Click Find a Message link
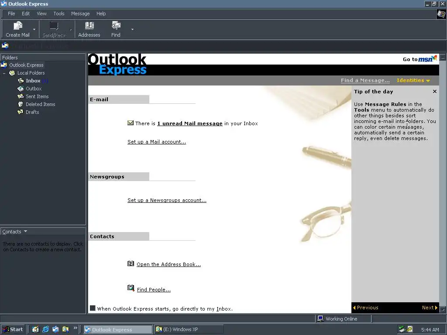Image resolution: width=447 pixels, height=335 pixels. tap(365, 80)
